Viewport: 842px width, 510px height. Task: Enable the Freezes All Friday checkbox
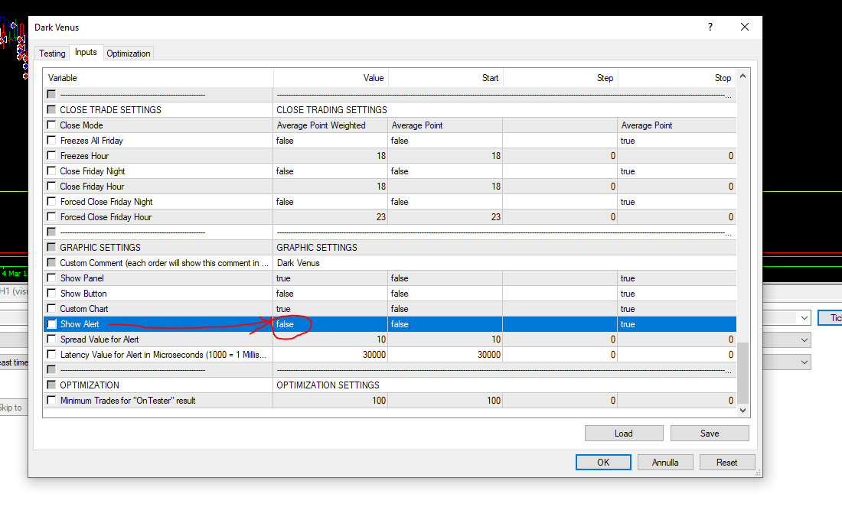tap(51, 140)
